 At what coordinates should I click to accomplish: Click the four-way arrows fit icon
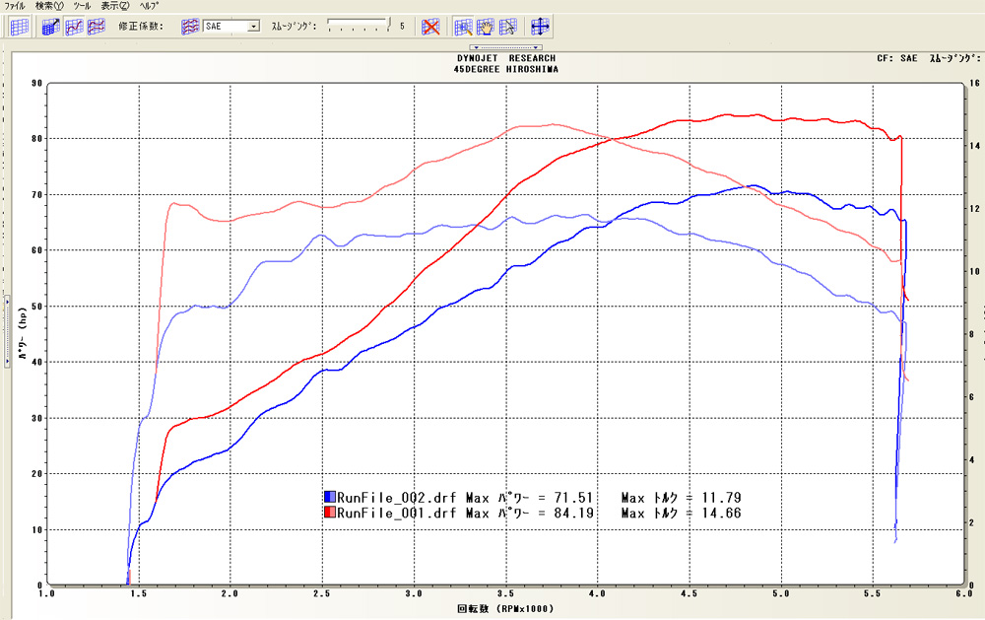pyautogui.click(x=540, y=27)
